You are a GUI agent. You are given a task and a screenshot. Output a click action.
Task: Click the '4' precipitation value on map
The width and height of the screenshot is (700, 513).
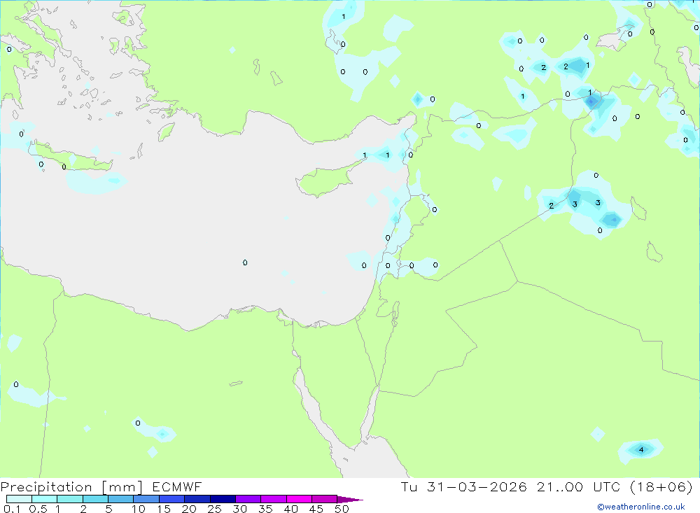(641, 449)
